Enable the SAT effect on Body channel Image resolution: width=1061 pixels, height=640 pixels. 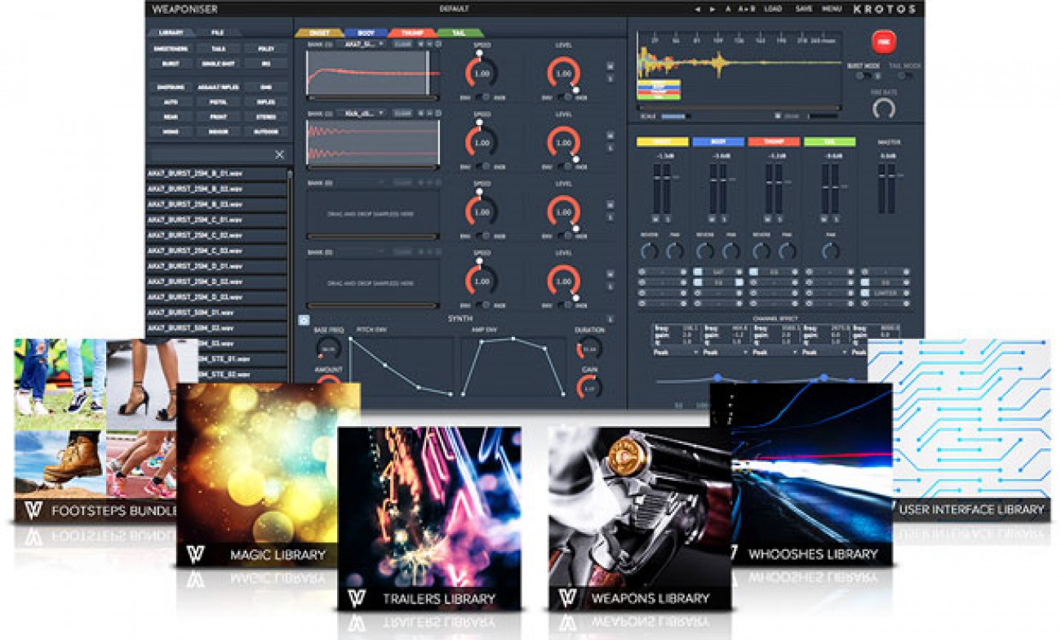(699, 271)
